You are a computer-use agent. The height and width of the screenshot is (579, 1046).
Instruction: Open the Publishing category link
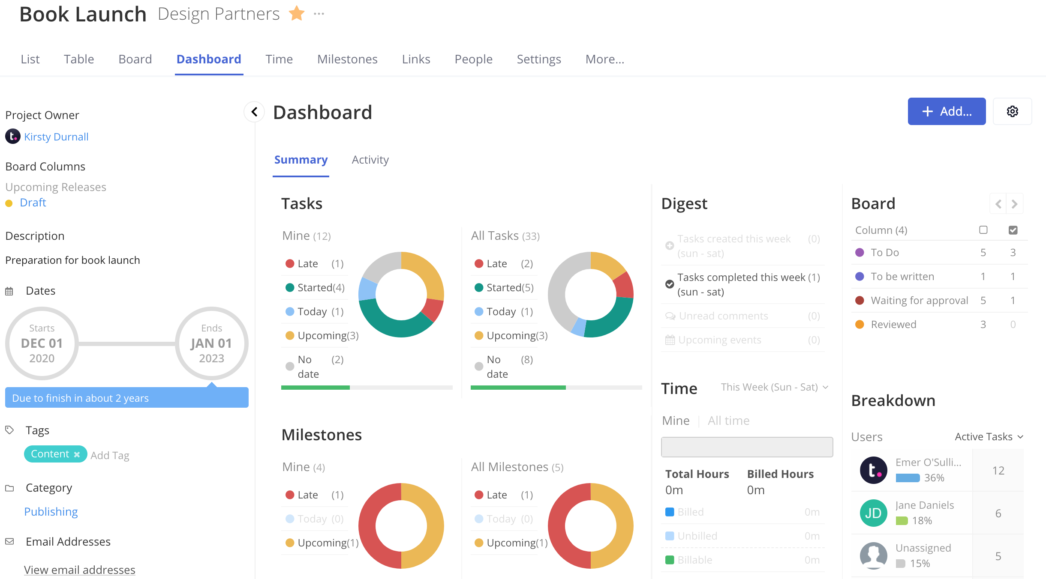[x=51, y=511]
